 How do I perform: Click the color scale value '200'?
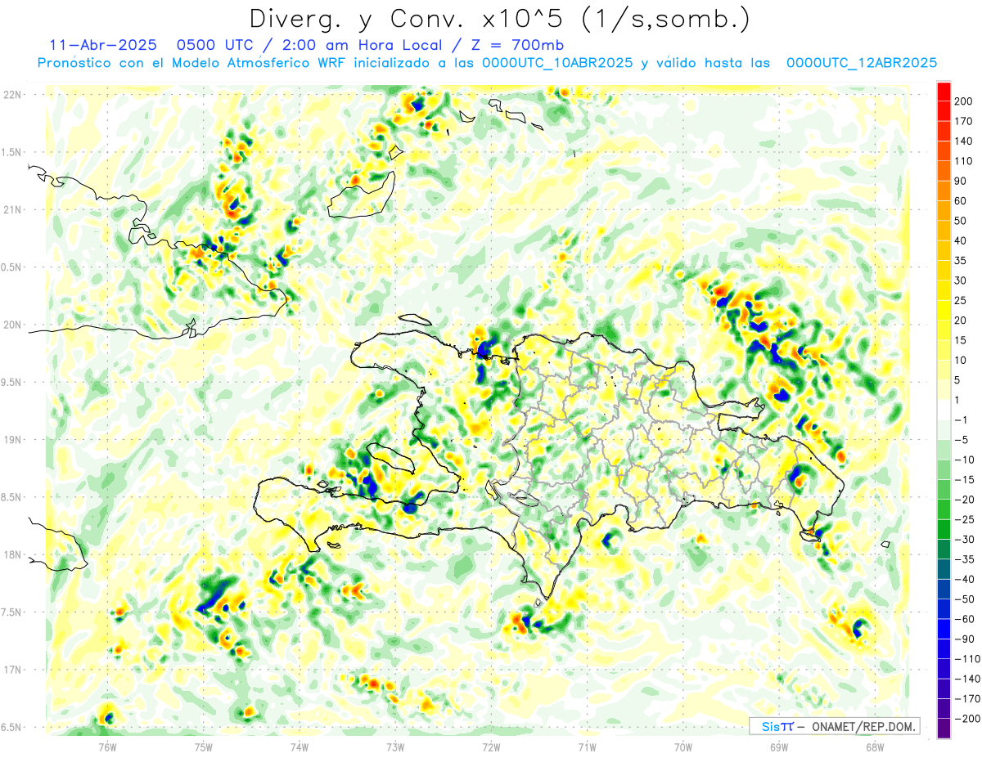coord(965,101)
